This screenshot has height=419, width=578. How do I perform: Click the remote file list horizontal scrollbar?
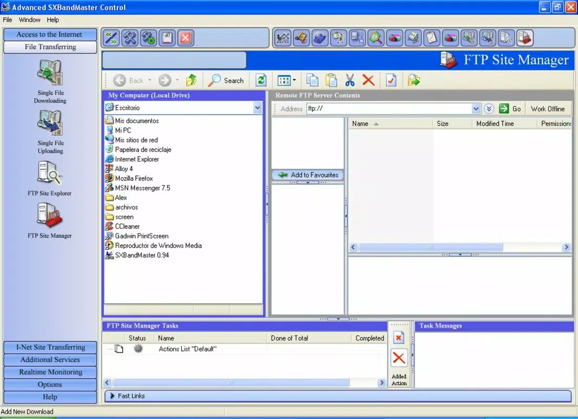430,247
